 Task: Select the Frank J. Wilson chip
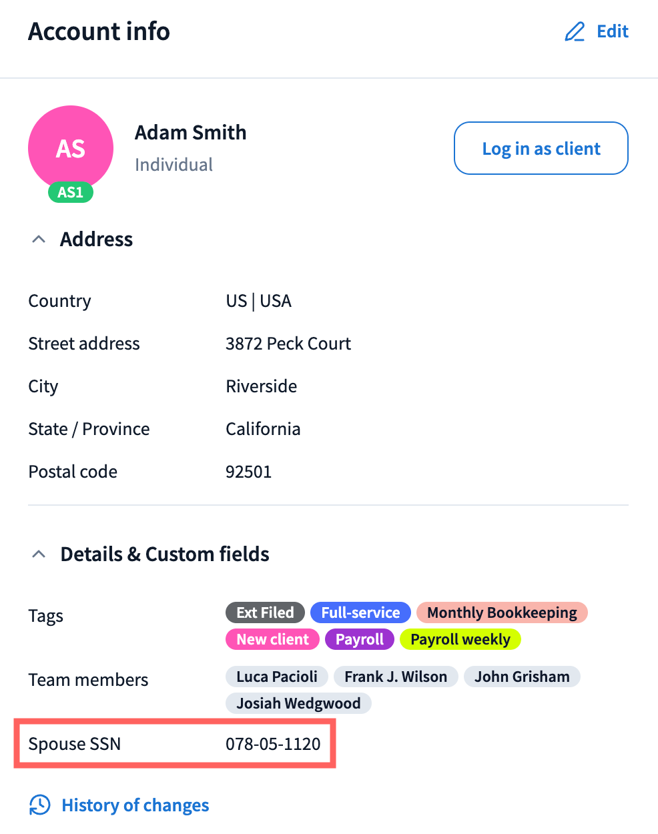pyautogui.click(x=396, y=677)
